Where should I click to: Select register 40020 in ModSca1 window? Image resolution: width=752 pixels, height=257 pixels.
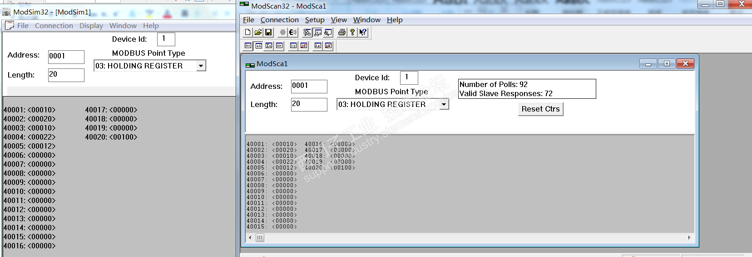(330, 168)
